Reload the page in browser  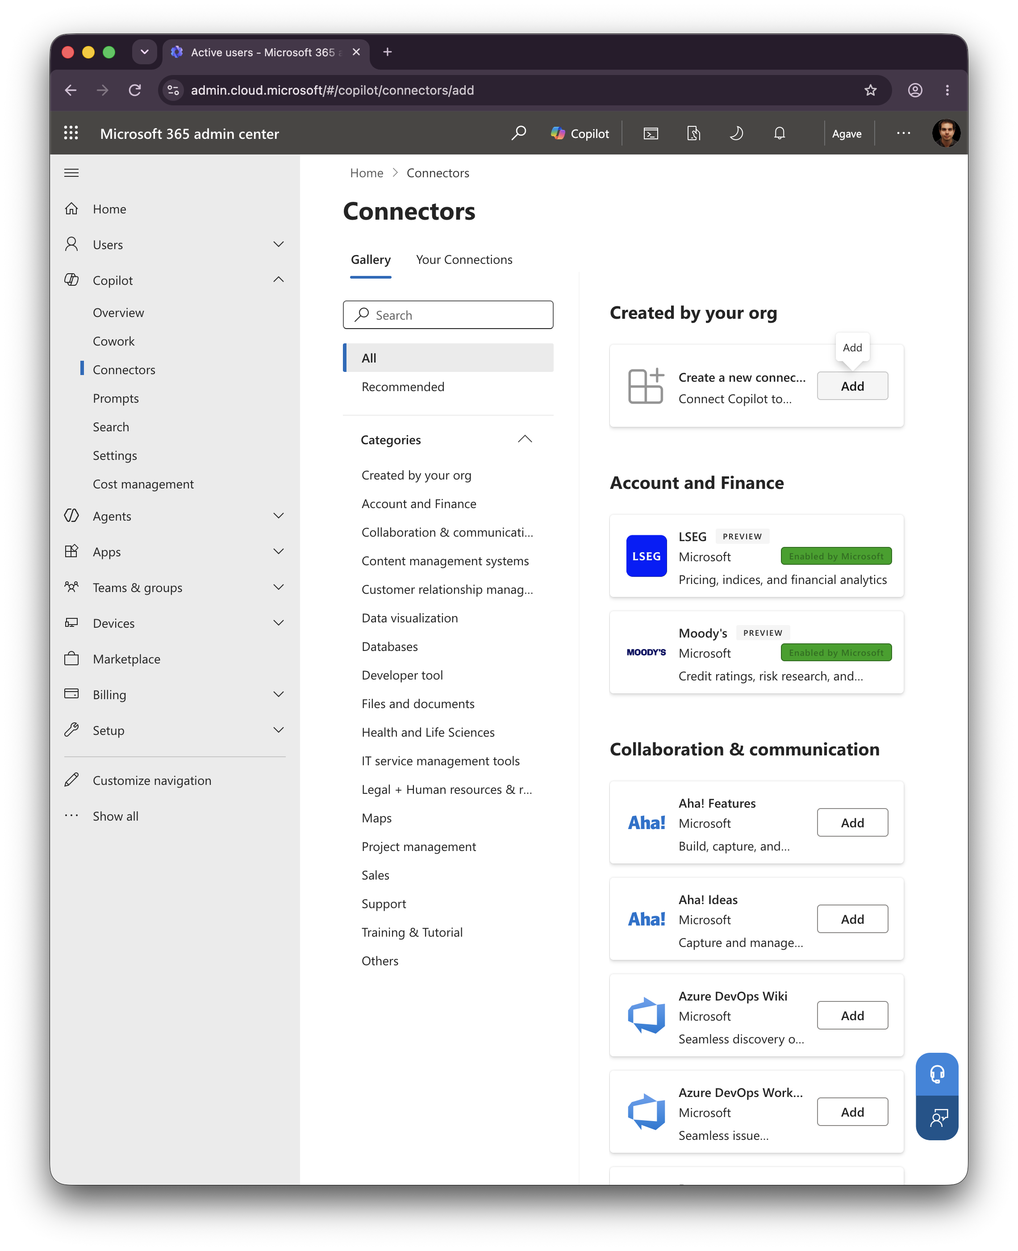tap(135, 90)
